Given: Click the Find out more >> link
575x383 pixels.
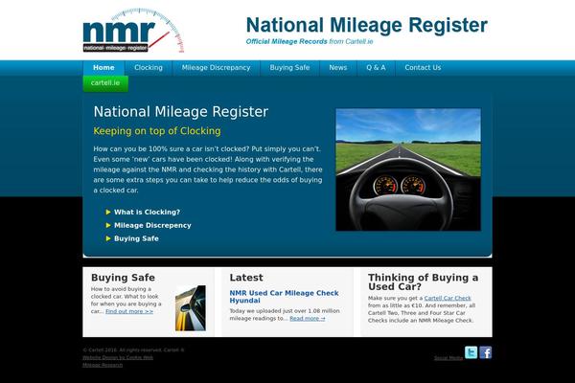Looking at the screenshot, I should [129, 311].
